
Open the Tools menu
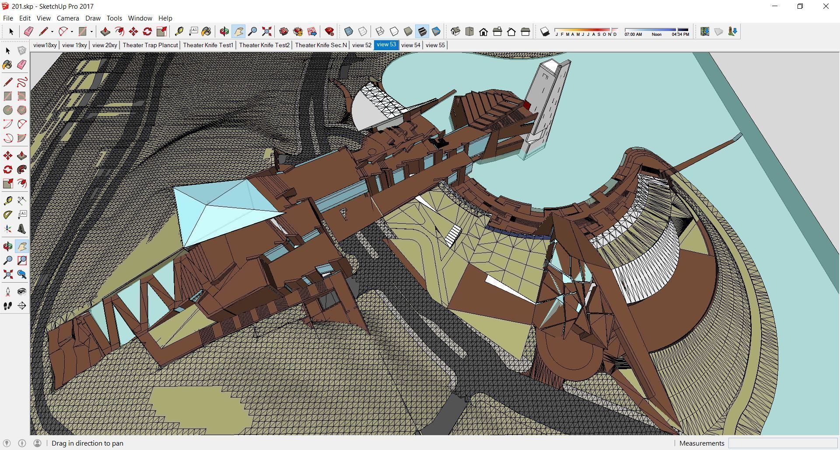[x=114, y=18]
